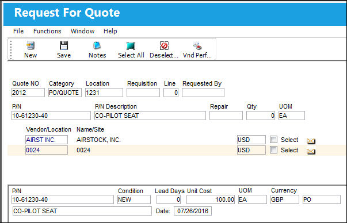This screenshot has width=347, height=223.
Task: Click the Location field showing 1231
Action: [x=104, y=93]
